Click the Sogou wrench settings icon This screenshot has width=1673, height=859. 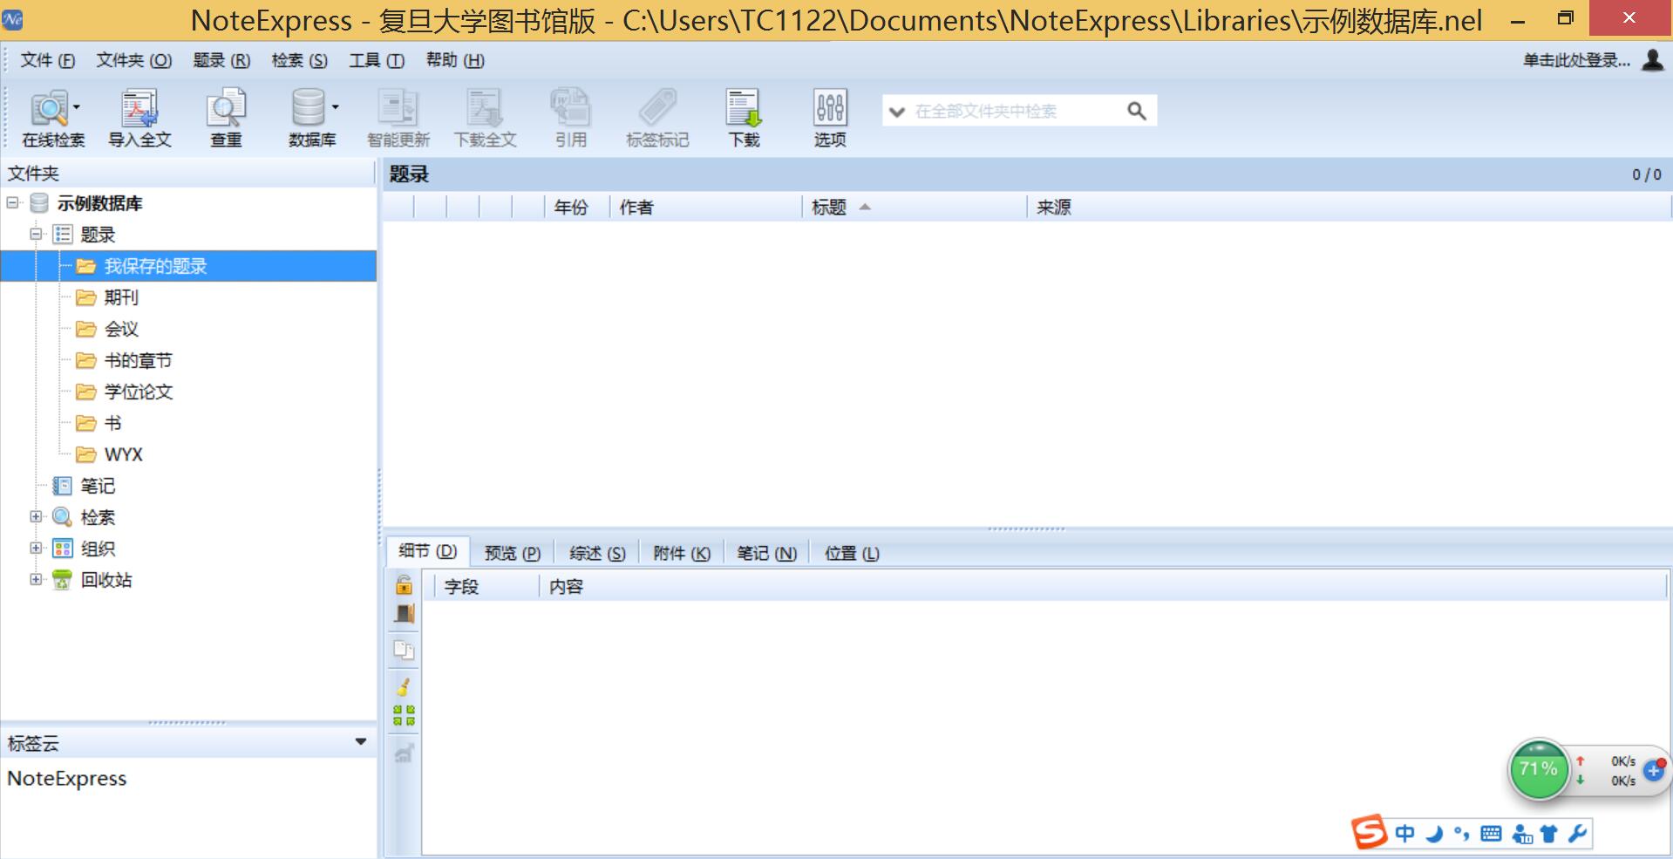(1577, 834)
